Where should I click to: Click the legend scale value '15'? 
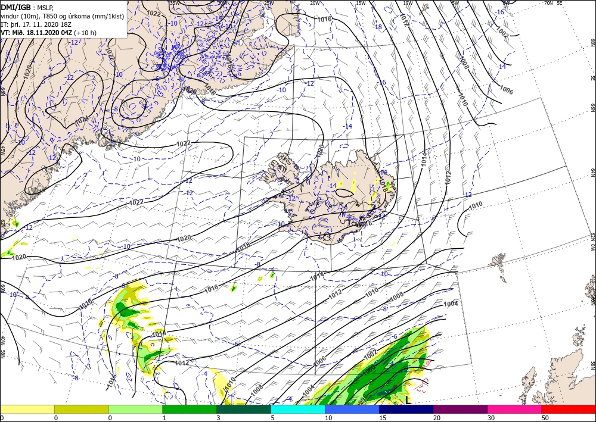coord(383,418)
